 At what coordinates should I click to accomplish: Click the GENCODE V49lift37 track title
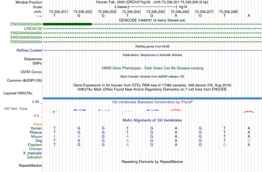[152, 20]
